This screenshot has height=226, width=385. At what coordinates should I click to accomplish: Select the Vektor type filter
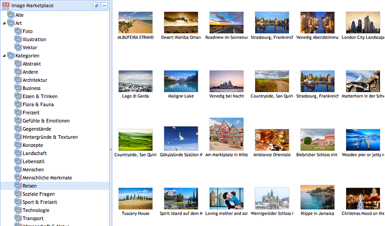[x=30, y=47]
